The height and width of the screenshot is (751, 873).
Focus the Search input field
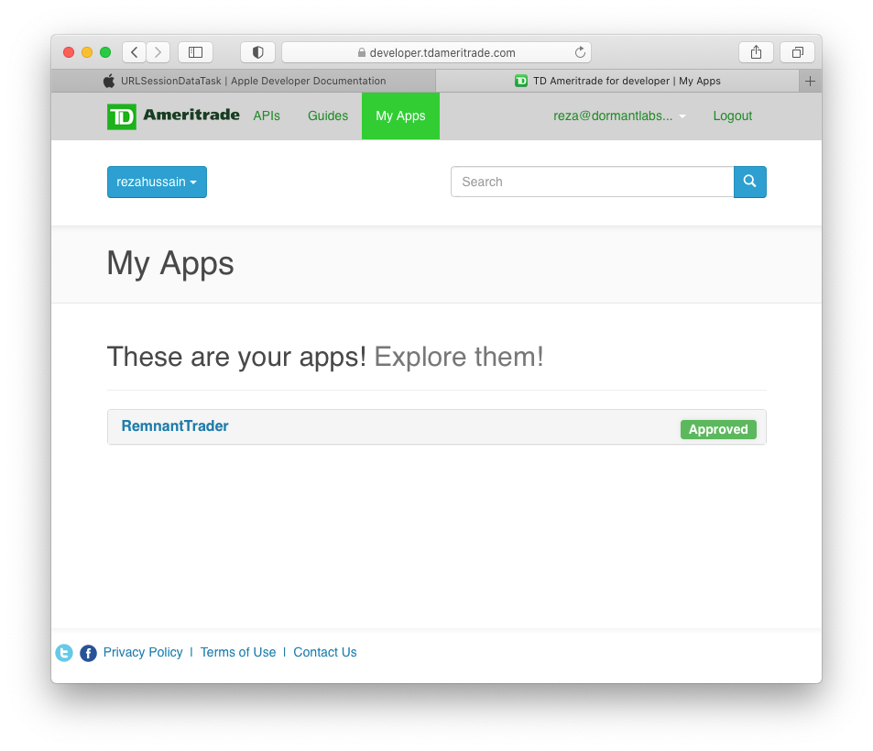593,182
